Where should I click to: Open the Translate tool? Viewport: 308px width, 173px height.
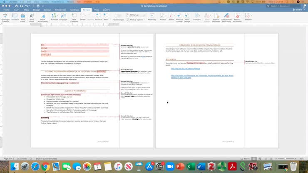pos(55,17)
